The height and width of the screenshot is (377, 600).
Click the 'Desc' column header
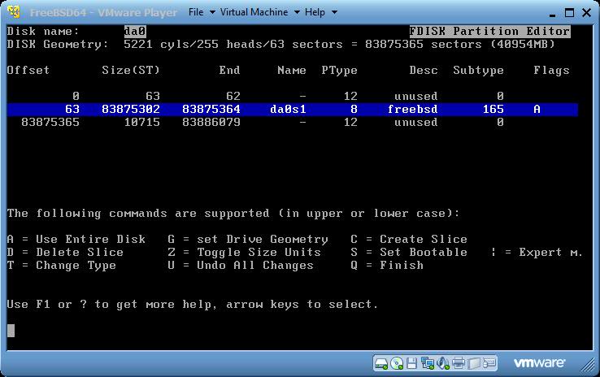(424, 71)
